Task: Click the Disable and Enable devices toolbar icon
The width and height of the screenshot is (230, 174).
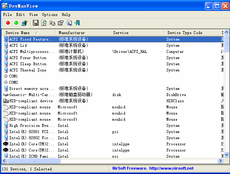Action: pos(25,23)
